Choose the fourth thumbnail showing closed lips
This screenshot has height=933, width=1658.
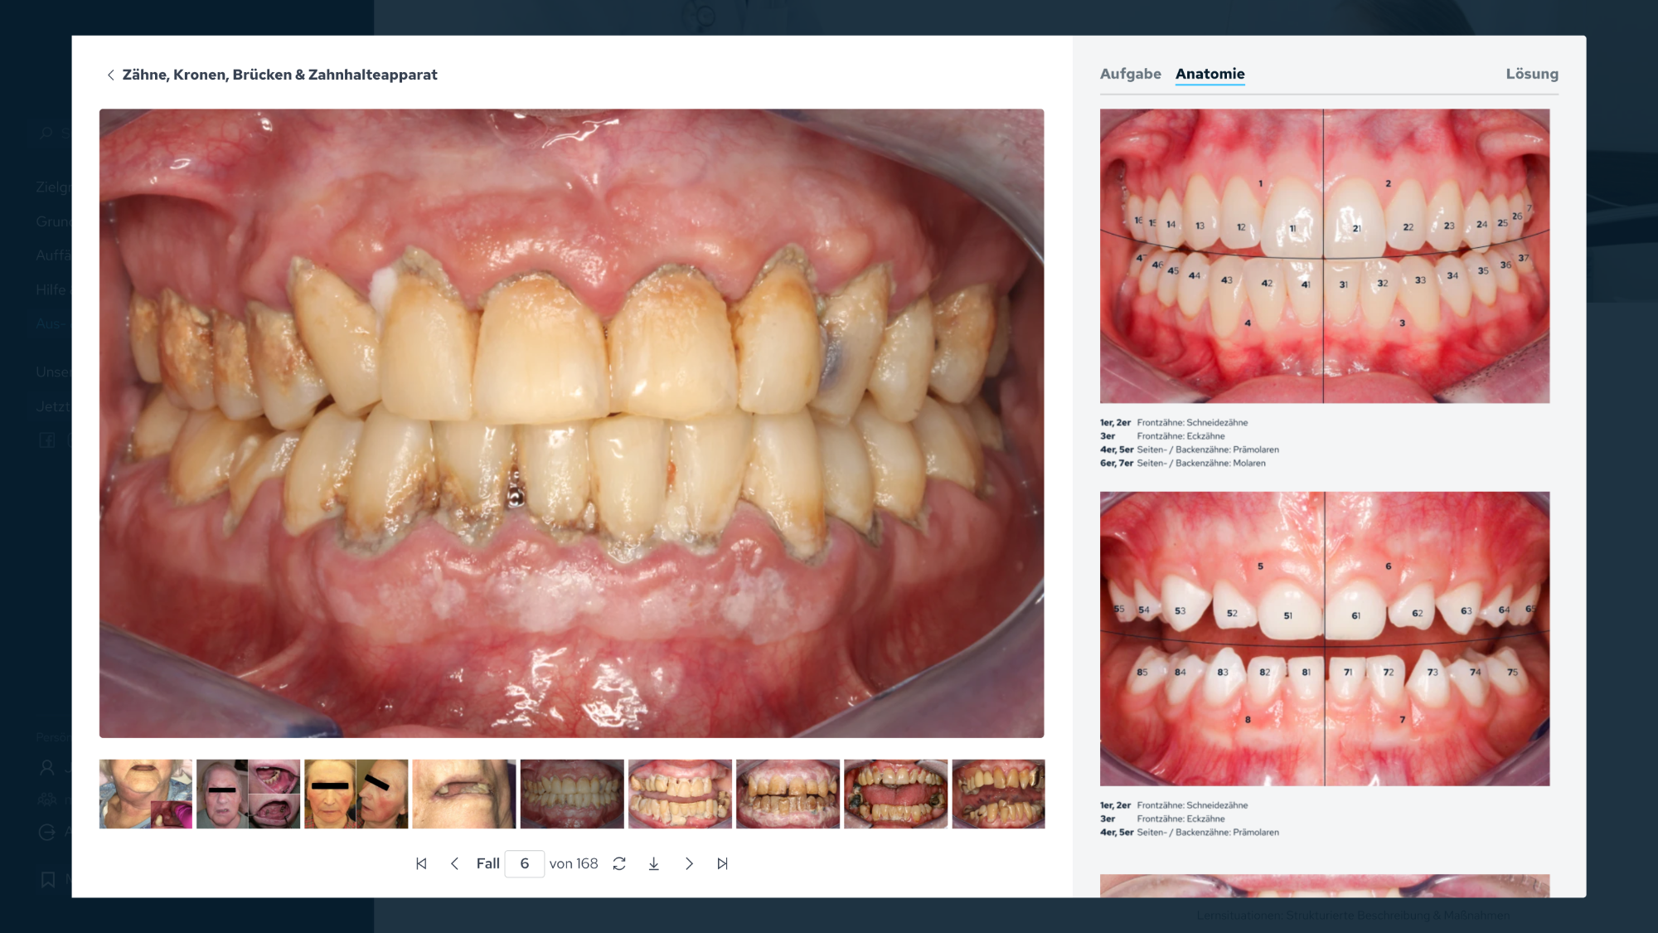point(463,794)
